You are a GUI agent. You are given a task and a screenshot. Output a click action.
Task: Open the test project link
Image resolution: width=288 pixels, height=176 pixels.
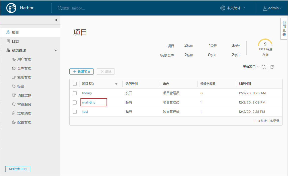point(85,111)
